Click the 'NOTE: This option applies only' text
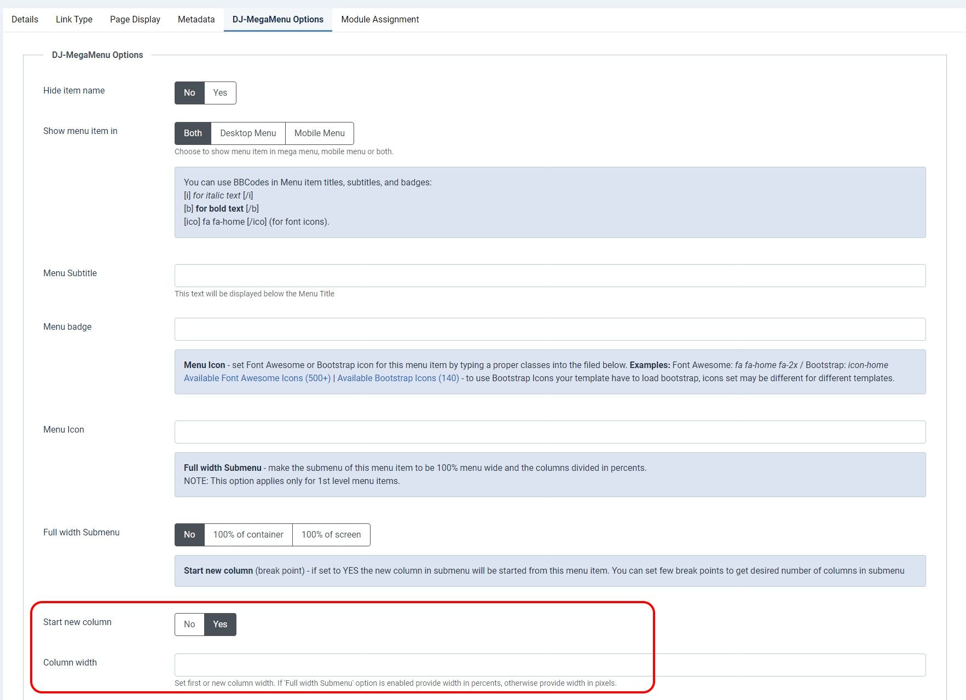966x700 pixels. tap(292, 481)
